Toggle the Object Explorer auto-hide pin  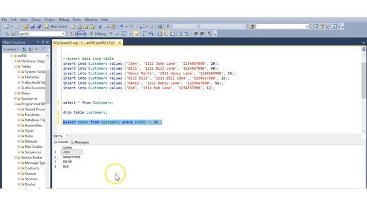point(43,42)
